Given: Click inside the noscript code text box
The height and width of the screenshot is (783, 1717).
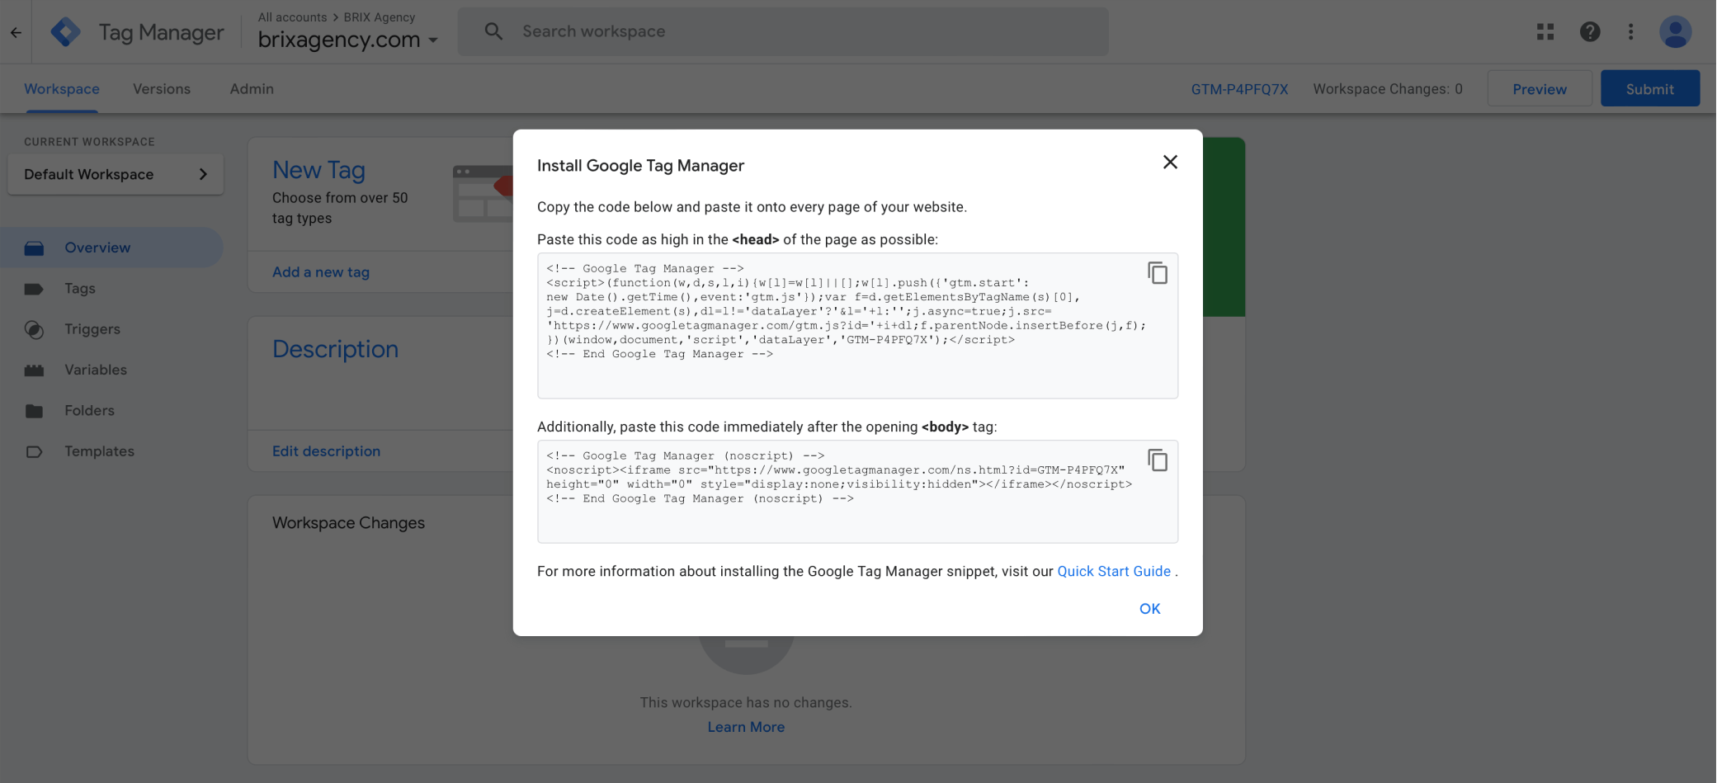Looking at the screenshot, I should (857, 491).
